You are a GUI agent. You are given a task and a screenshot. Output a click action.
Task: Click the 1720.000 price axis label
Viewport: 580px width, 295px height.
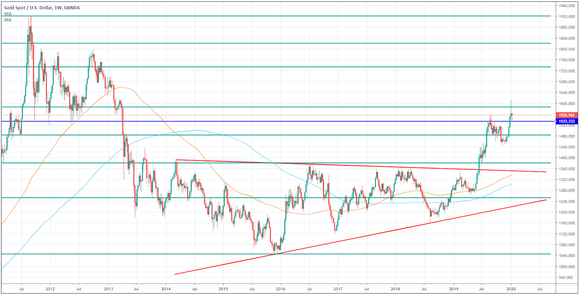pos(567,71)
